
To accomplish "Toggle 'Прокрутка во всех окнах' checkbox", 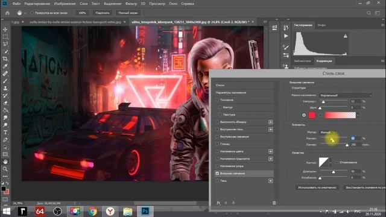I will 32,13.
